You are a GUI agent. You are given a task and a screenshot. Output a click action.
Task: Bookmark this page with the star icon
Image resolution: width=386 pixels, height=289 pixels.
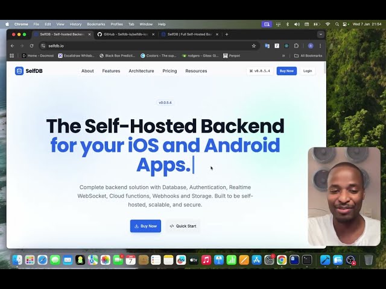254,46
